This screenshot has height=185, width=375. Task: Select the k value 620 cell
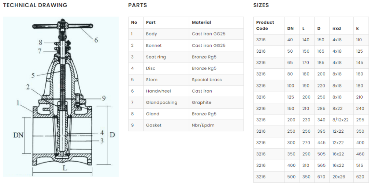click(360, 177)
